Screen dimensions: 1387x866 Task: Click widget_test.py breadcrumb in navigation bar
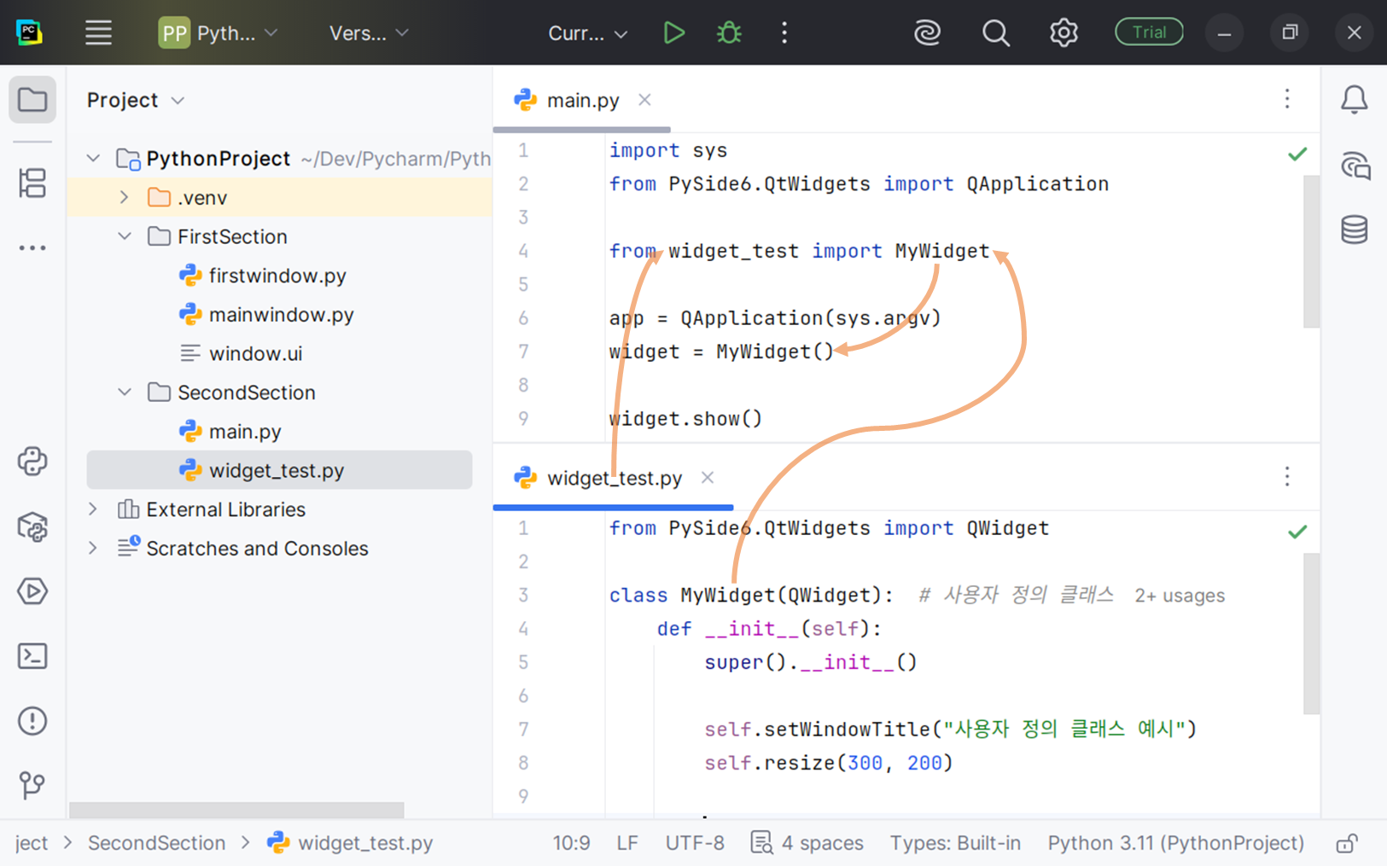point(350,843)
